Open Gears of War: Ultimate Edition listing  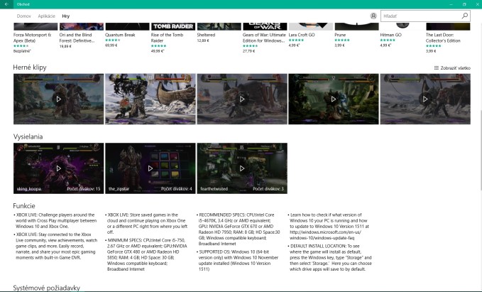pos(264,38)
